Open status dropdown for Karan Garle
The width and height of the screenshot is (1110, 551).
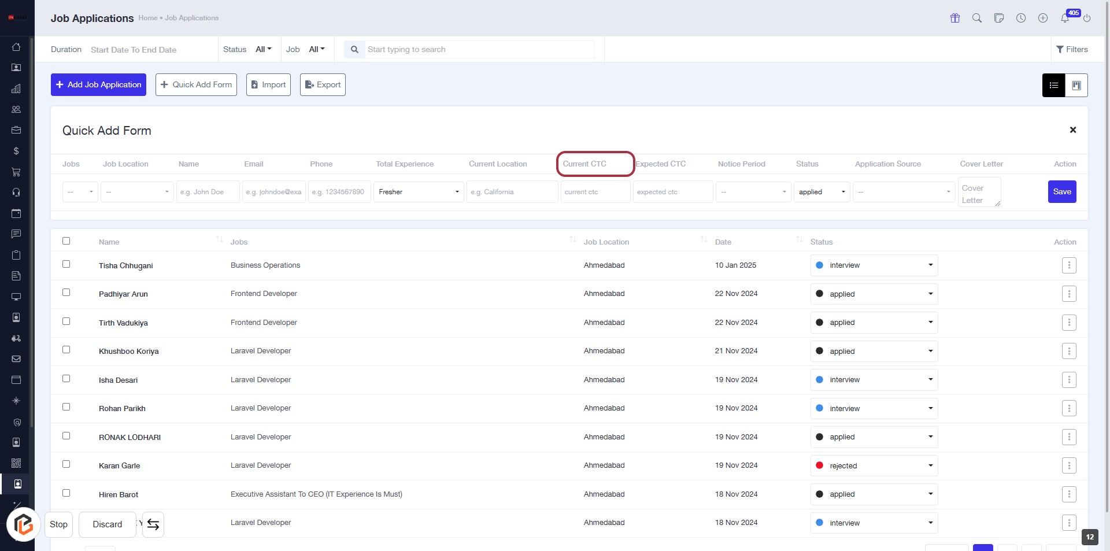point(874,466)
